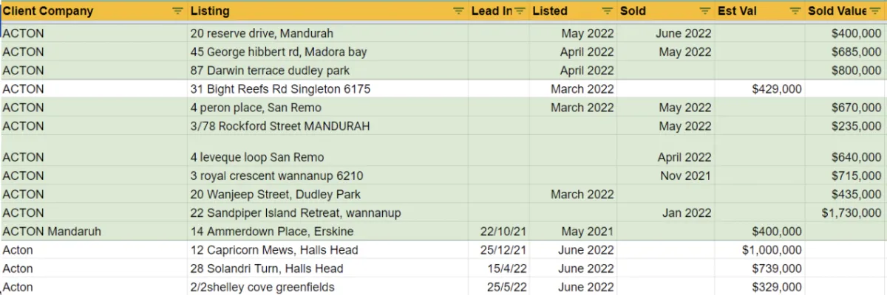Click the Lead In filter icon
Screen dimensions: 887x295
(x=520, y=11)
